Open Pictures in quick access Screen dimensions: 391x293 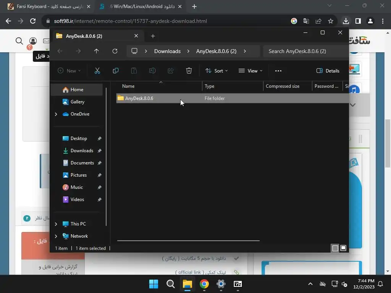(79, 175)
